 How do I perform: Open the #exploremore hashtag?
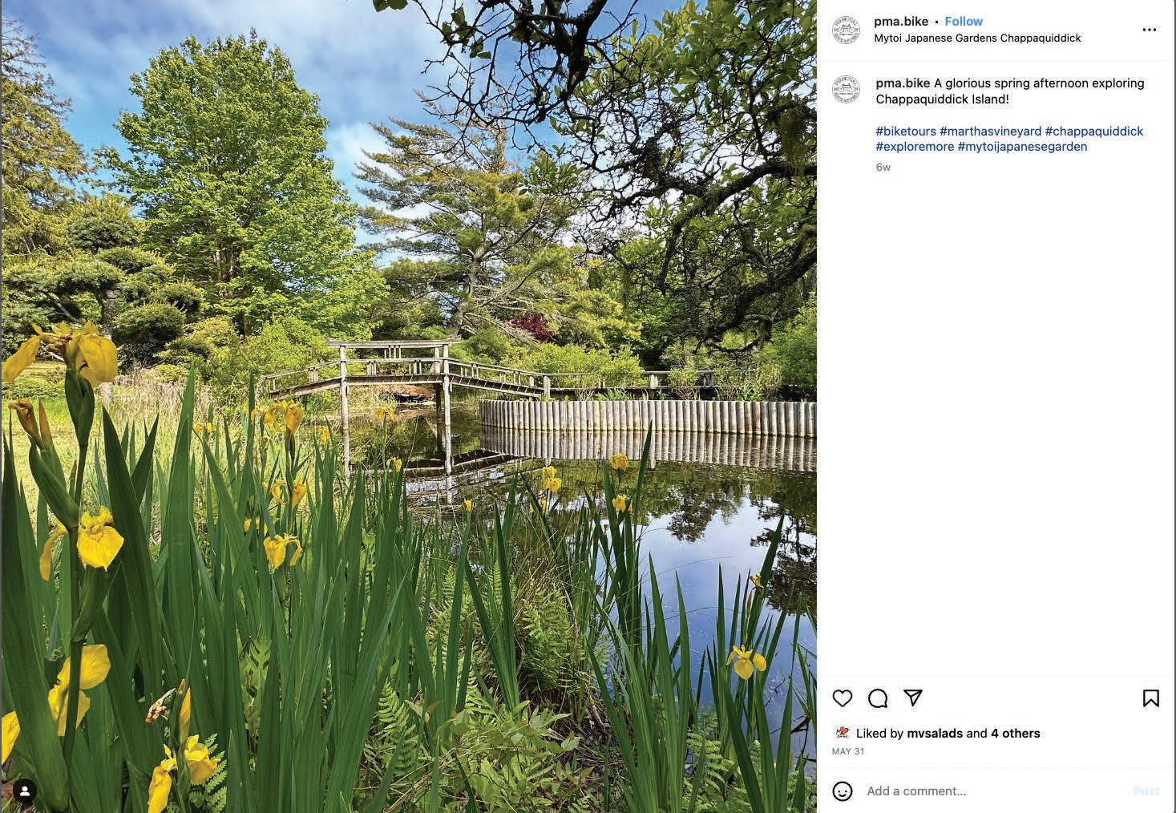[x=915, y=147]
